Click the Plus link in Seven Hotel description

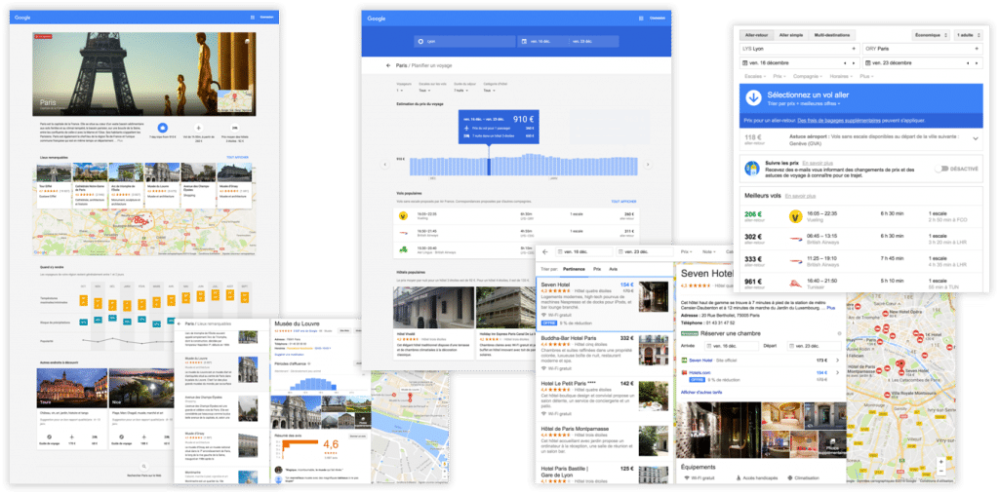click(831, 308)
